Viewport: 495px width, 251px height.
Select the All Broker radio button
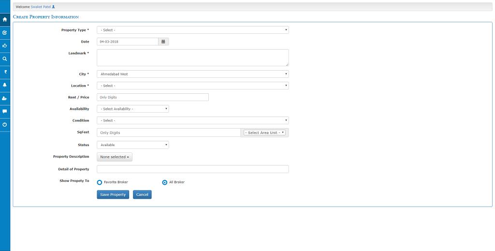(165, 182)
